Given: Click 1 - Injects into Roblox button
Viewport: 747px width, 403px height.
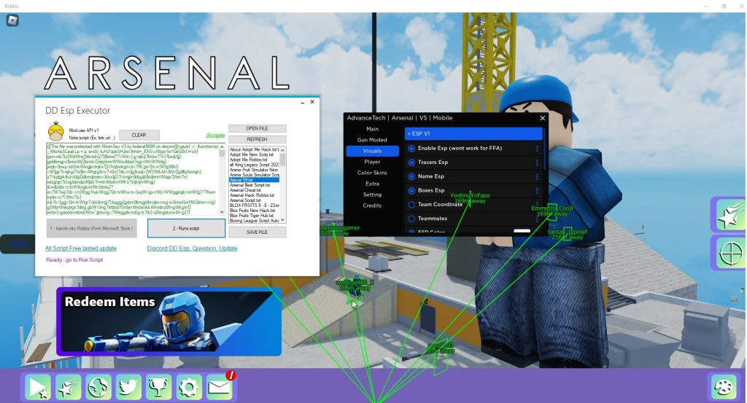Looking at the screenshot, I should pyautogui.click(x=91, y=228).
